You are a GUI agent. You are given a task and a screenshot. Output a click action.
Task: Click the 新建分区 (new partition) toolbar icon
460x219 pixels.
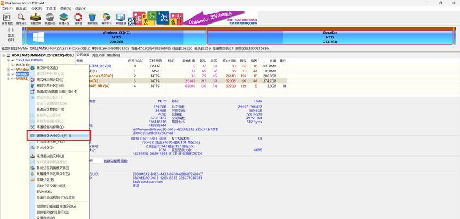pyautogui.click(x=64, y=17)
